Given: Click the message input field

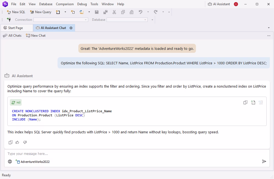Looking at the screenshot, I should pyautogui.click(x=137, y=154).
